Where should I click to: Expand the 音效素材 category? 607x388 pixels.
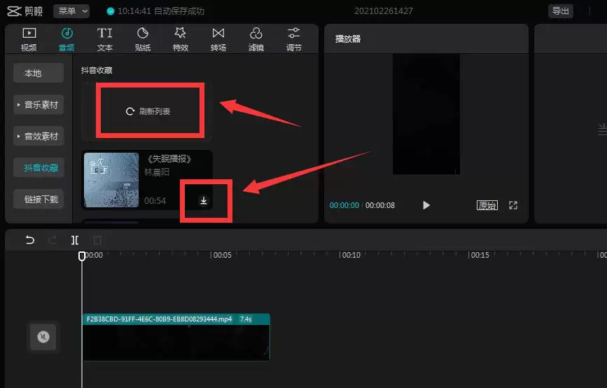click(39, 137)
